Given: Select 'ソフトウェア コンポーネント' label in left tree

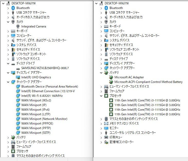Looking at the screenshot, I should click(x=31, y=54).
